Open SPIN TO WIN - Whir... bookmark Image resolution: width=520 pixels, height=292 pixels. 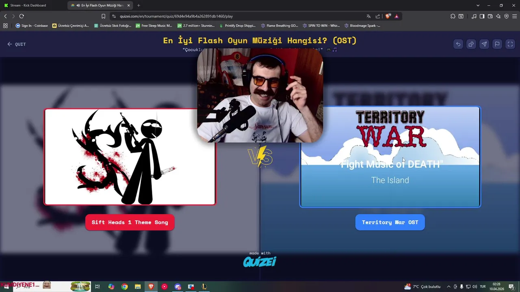[321, 26]
